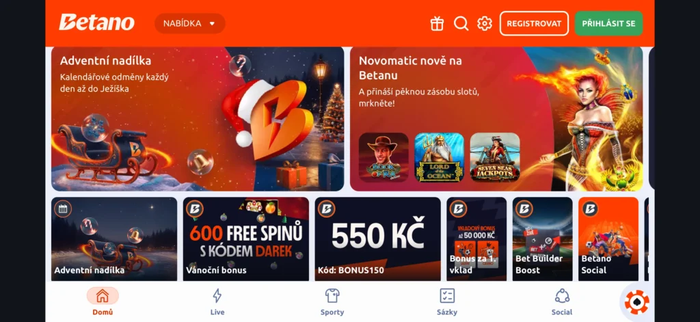Open the settings gear icon
The width and height of the screenshot is (700, 322).
[x=485, y=23]
